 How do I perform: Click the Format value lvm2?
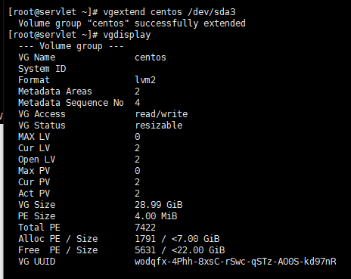point(145,80)
